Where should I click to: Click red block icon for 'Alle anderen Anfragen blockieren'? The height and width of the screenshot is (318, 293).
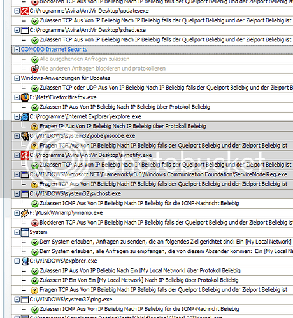(x=35, y=69)
